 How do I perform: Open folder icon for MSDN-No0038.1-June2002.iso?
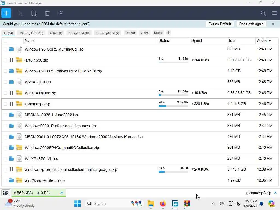11,115
